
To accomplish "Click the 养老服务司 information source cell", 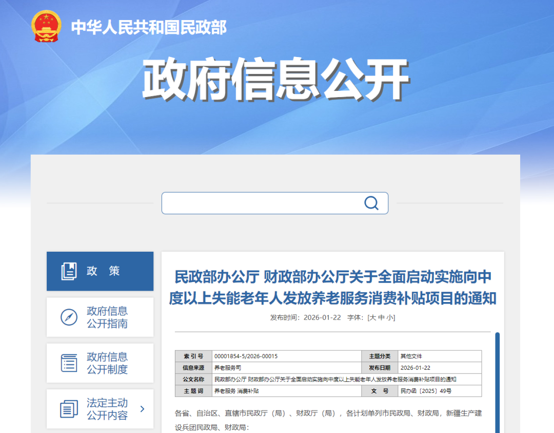I will click(x=227, y=368).
